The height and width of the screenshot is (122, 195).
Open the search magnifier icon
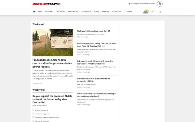tap(160, 12)
